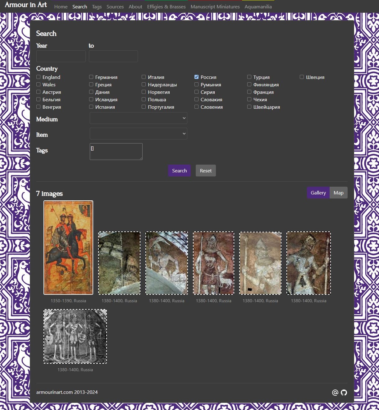Viewport: 379px width, 410px height.
Task: Focus the Year from input field
Action: (x=61, y=56)
